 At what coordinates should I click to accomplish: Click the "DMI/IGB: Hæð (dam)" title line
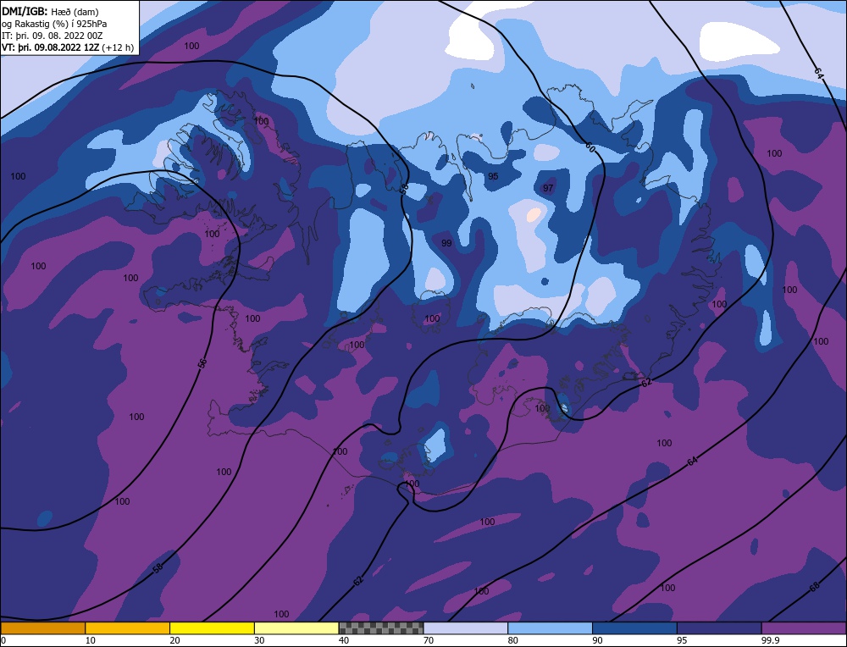50,11
